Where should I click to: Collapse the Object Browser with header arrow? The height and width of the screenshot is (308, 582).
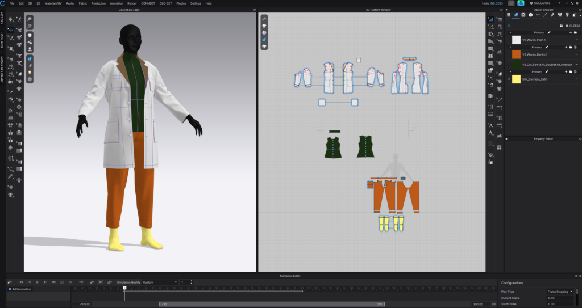click(x=506, y=10)
